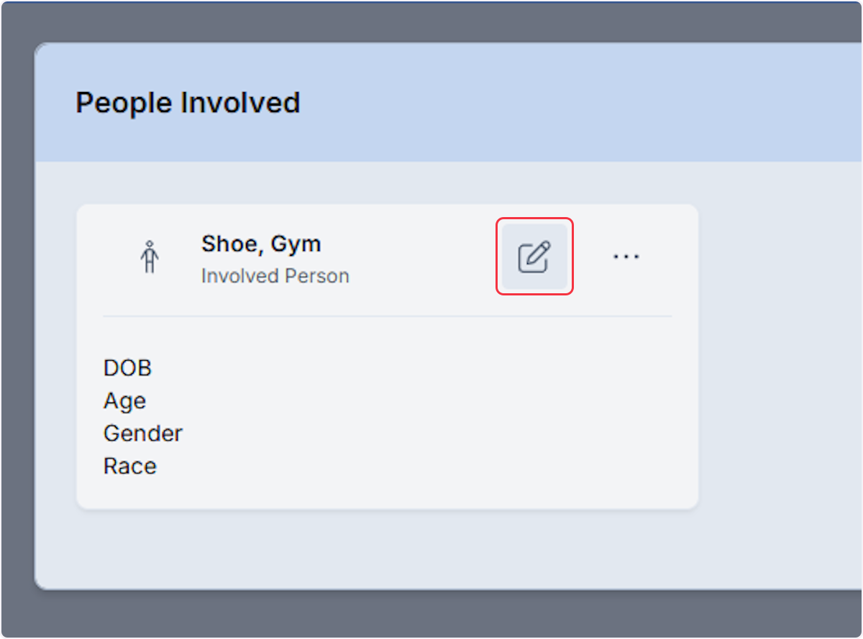863x639 pixels.
Task: Click the 'DOB' field label
Action: click(128, 368)
